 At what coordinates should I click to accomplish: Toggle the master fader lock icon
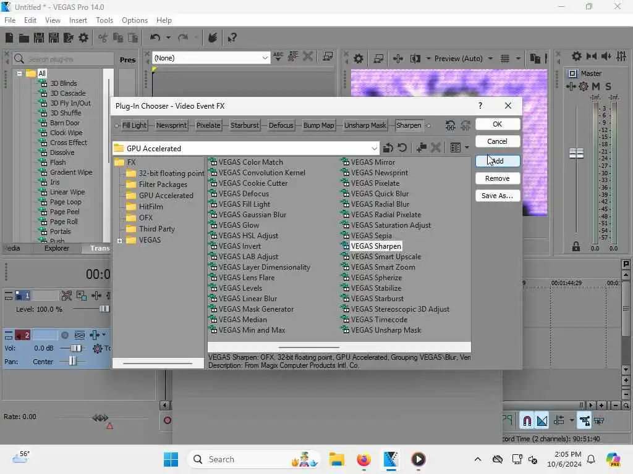click(x=576, y=247)
